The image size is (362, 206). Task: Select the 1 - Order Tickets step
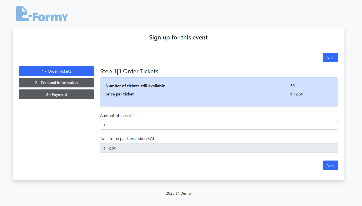pos(56,71)
